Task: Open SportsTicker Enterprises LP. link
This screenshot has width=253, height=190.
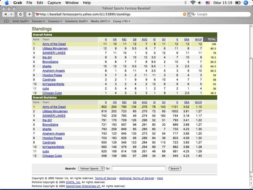Action: click(x=83, y=186)
